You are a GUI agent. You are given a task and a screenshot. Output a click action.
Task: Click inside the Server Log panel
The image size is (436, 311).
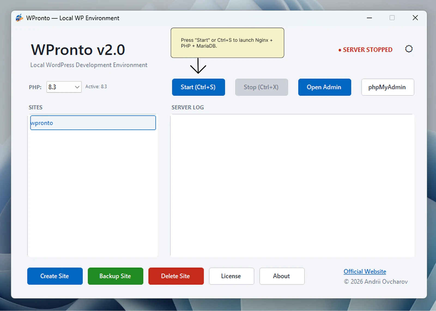[x=292, y=186]
